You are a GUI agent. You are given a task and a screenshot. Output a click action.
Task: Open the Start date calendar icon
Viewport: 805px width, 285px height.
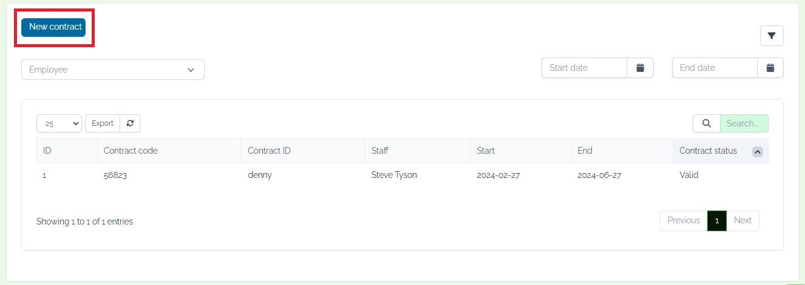click(640, 68)
